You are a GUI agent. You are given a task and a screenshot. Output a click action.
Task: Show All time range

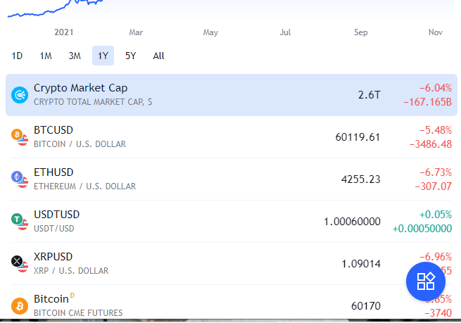coord(158,56)
